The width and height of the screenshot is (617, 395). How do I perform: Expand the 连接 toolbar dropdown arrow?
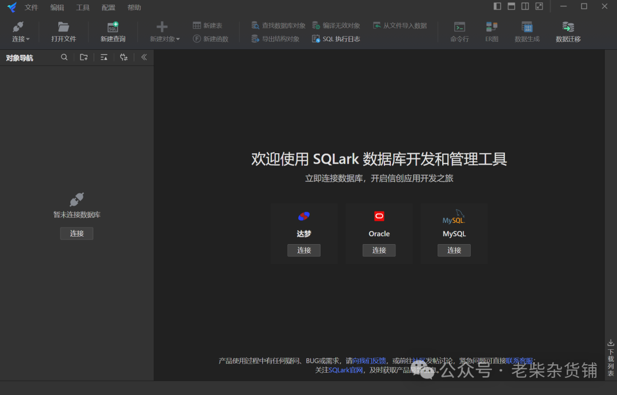click(x=28, y=39)
